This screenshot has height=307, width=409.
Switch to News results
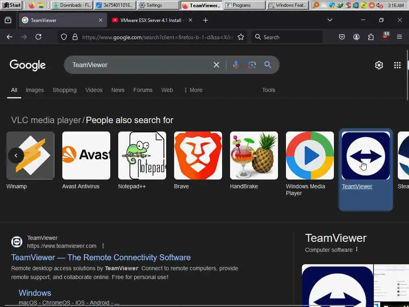118,90
